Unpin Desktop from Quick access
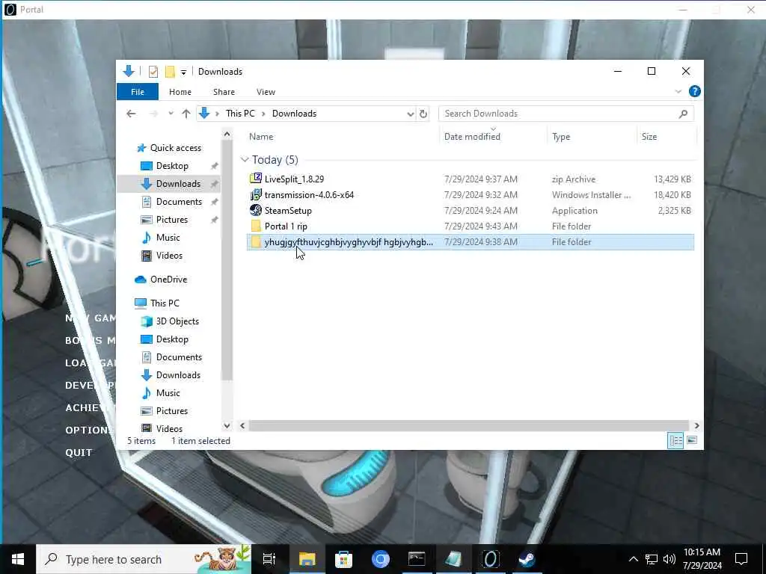The height and width of the screenshot is (574, 766). click(214, 166)
